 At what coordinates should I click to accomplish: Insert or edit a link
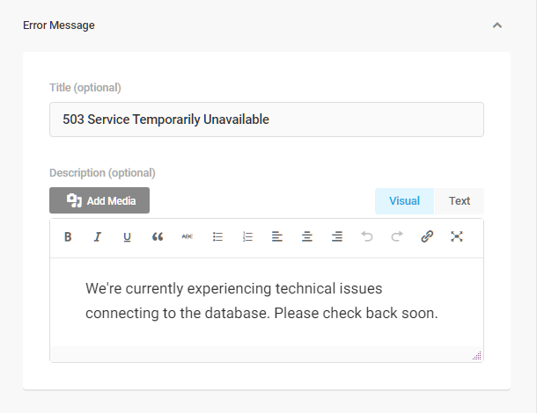tap(427, 236)
